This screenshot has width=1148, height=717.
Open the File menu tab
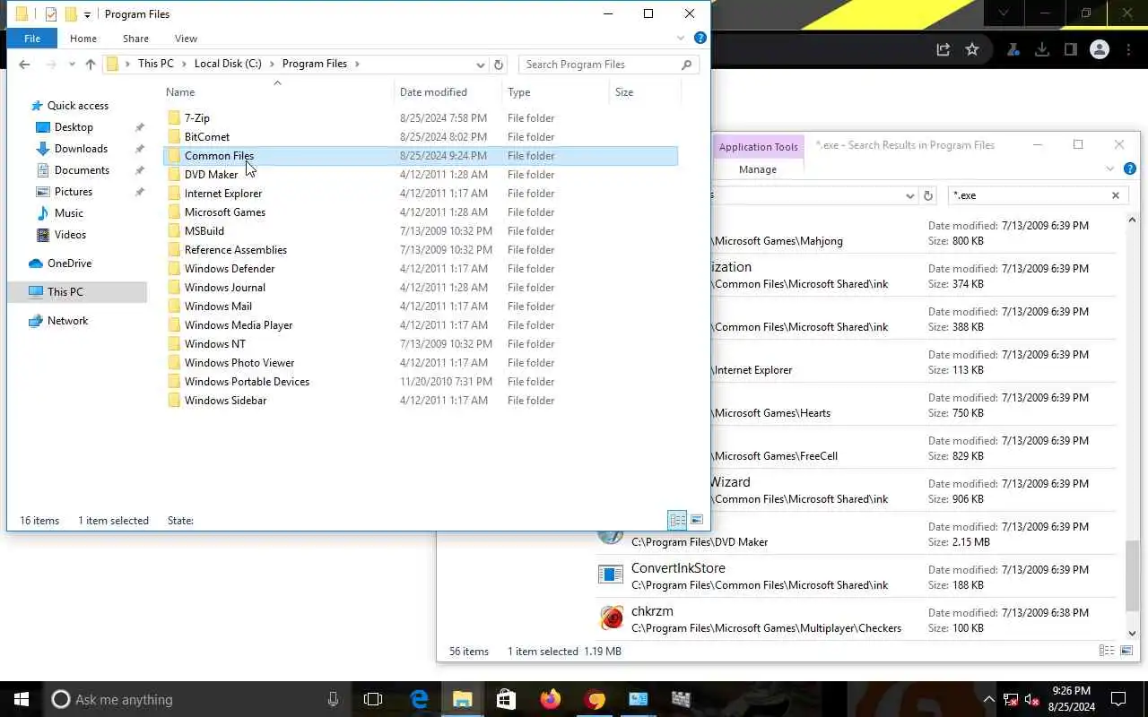click(x=32, y=39)
